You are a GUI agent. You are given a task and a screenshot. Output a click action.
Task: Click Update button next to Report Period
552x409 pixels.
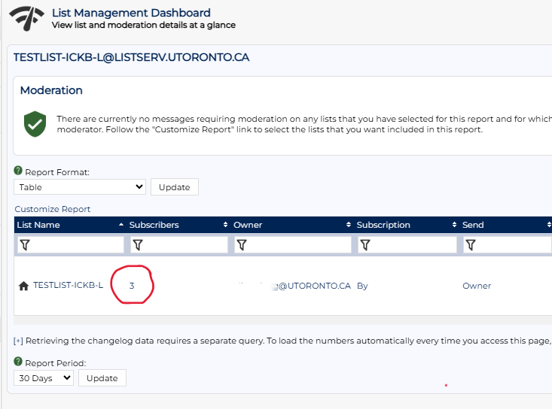pos(102,378)
